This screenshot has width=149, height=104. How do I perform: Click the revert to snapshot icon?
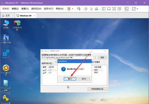pyautogui.click(x=91, y=9)
